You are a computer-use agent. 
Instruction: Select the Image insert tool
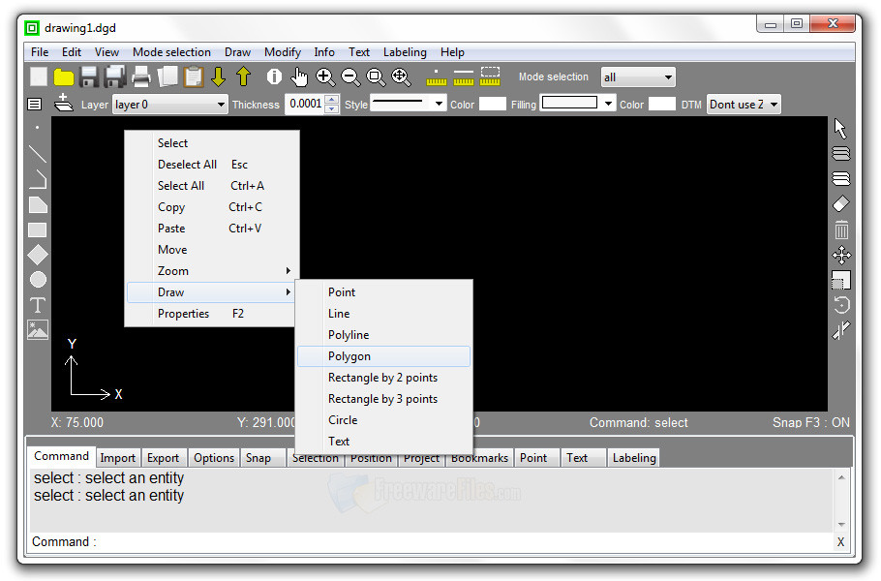click(x=38, y=330)
